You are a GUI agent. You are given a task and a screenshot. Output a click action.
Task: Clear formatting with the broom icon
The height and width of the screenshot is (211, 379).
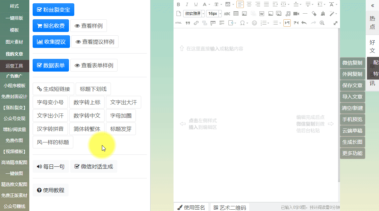click(323, 14)
